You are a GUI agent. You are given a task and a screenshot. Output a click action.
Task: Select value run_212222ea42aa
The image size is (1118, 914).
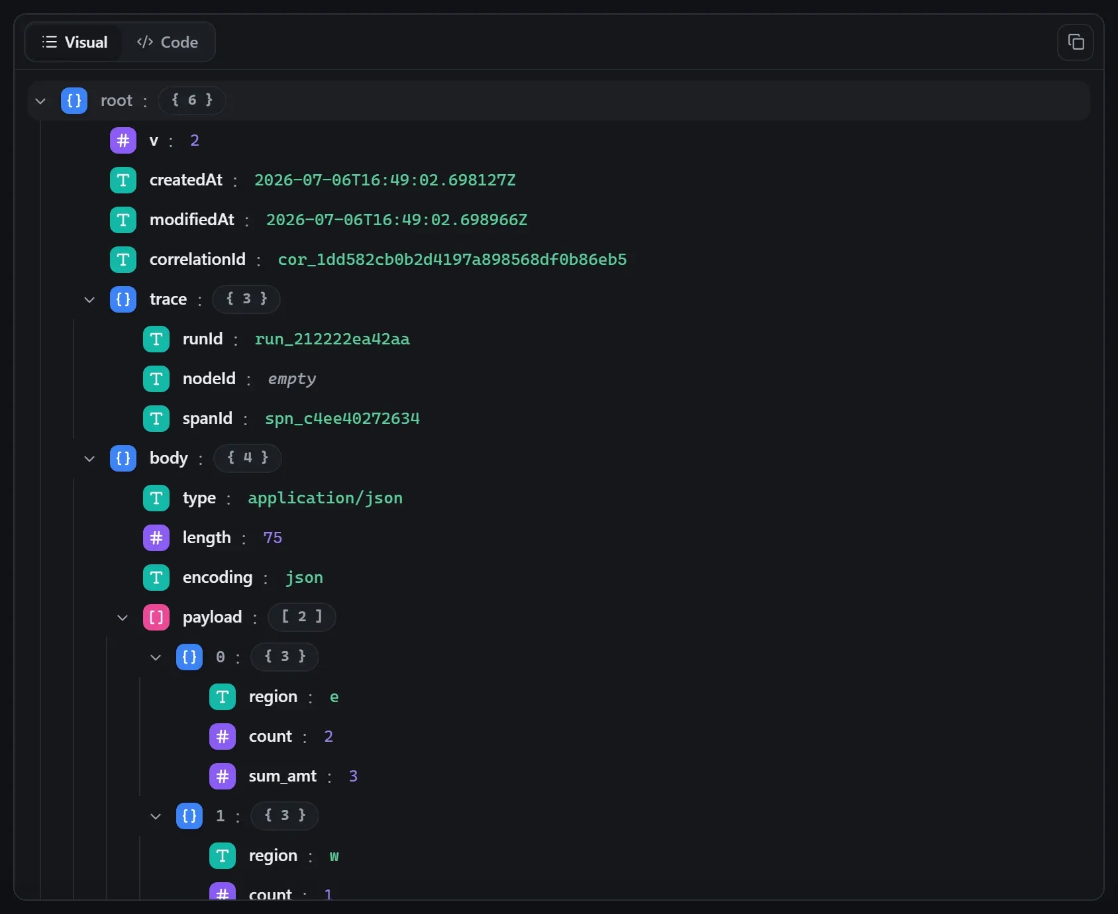click(332, 339)
